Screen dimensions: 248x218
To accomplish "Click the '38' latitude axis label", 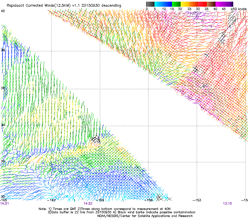I will coord(3,50).
